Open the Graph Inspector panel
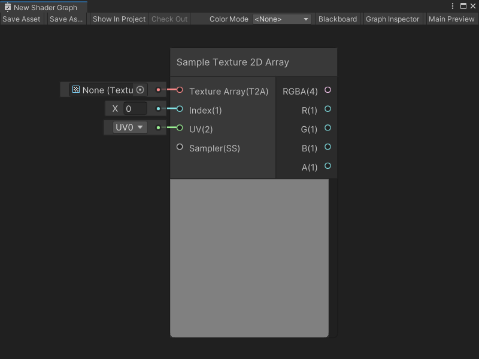479x359 pixels. pyautogui.click(x=392, y=19)
